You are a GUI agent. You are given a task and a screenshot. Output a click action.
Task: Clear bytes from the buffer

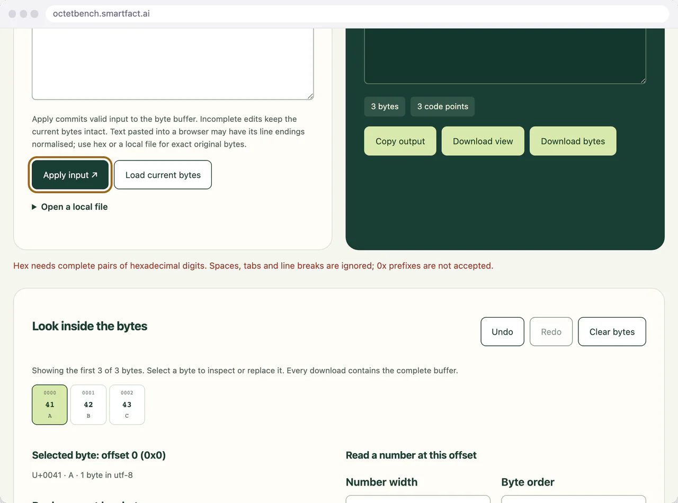click(x=612, y=331)
